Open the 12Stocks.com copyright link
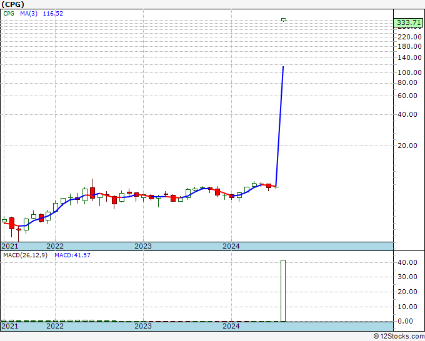The width and height of the screenshot is (425, 341). click(399, 336)
